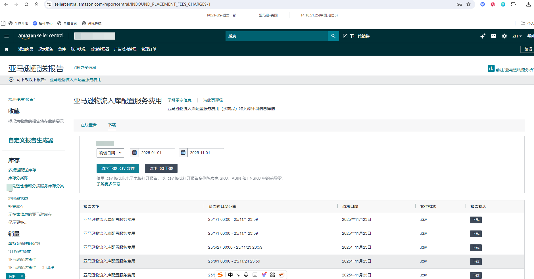
Task: Open the messages envelope icon
Action: coord(494,36)
